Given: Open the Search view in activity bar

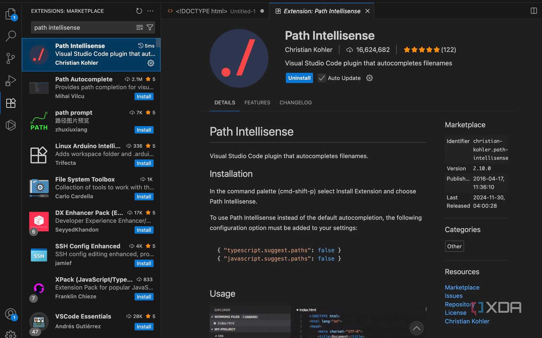Looking at the screenshot, I should (11, 36).
